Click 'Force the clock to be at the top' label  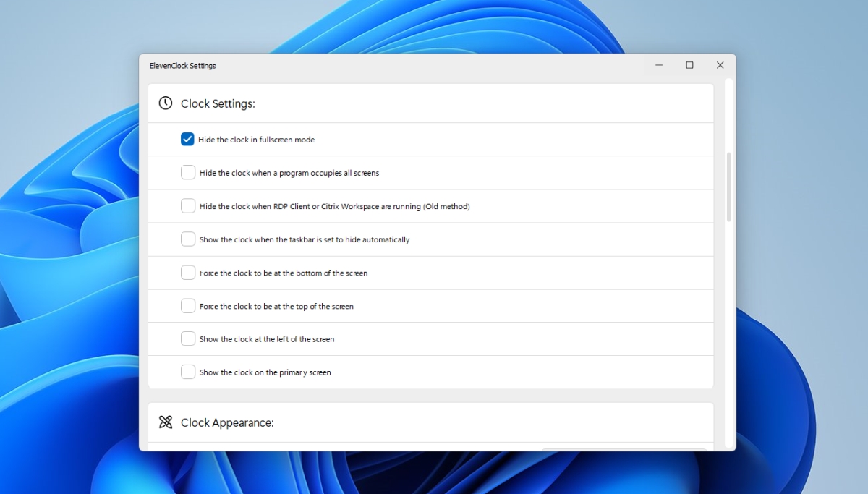click(276, 307)
